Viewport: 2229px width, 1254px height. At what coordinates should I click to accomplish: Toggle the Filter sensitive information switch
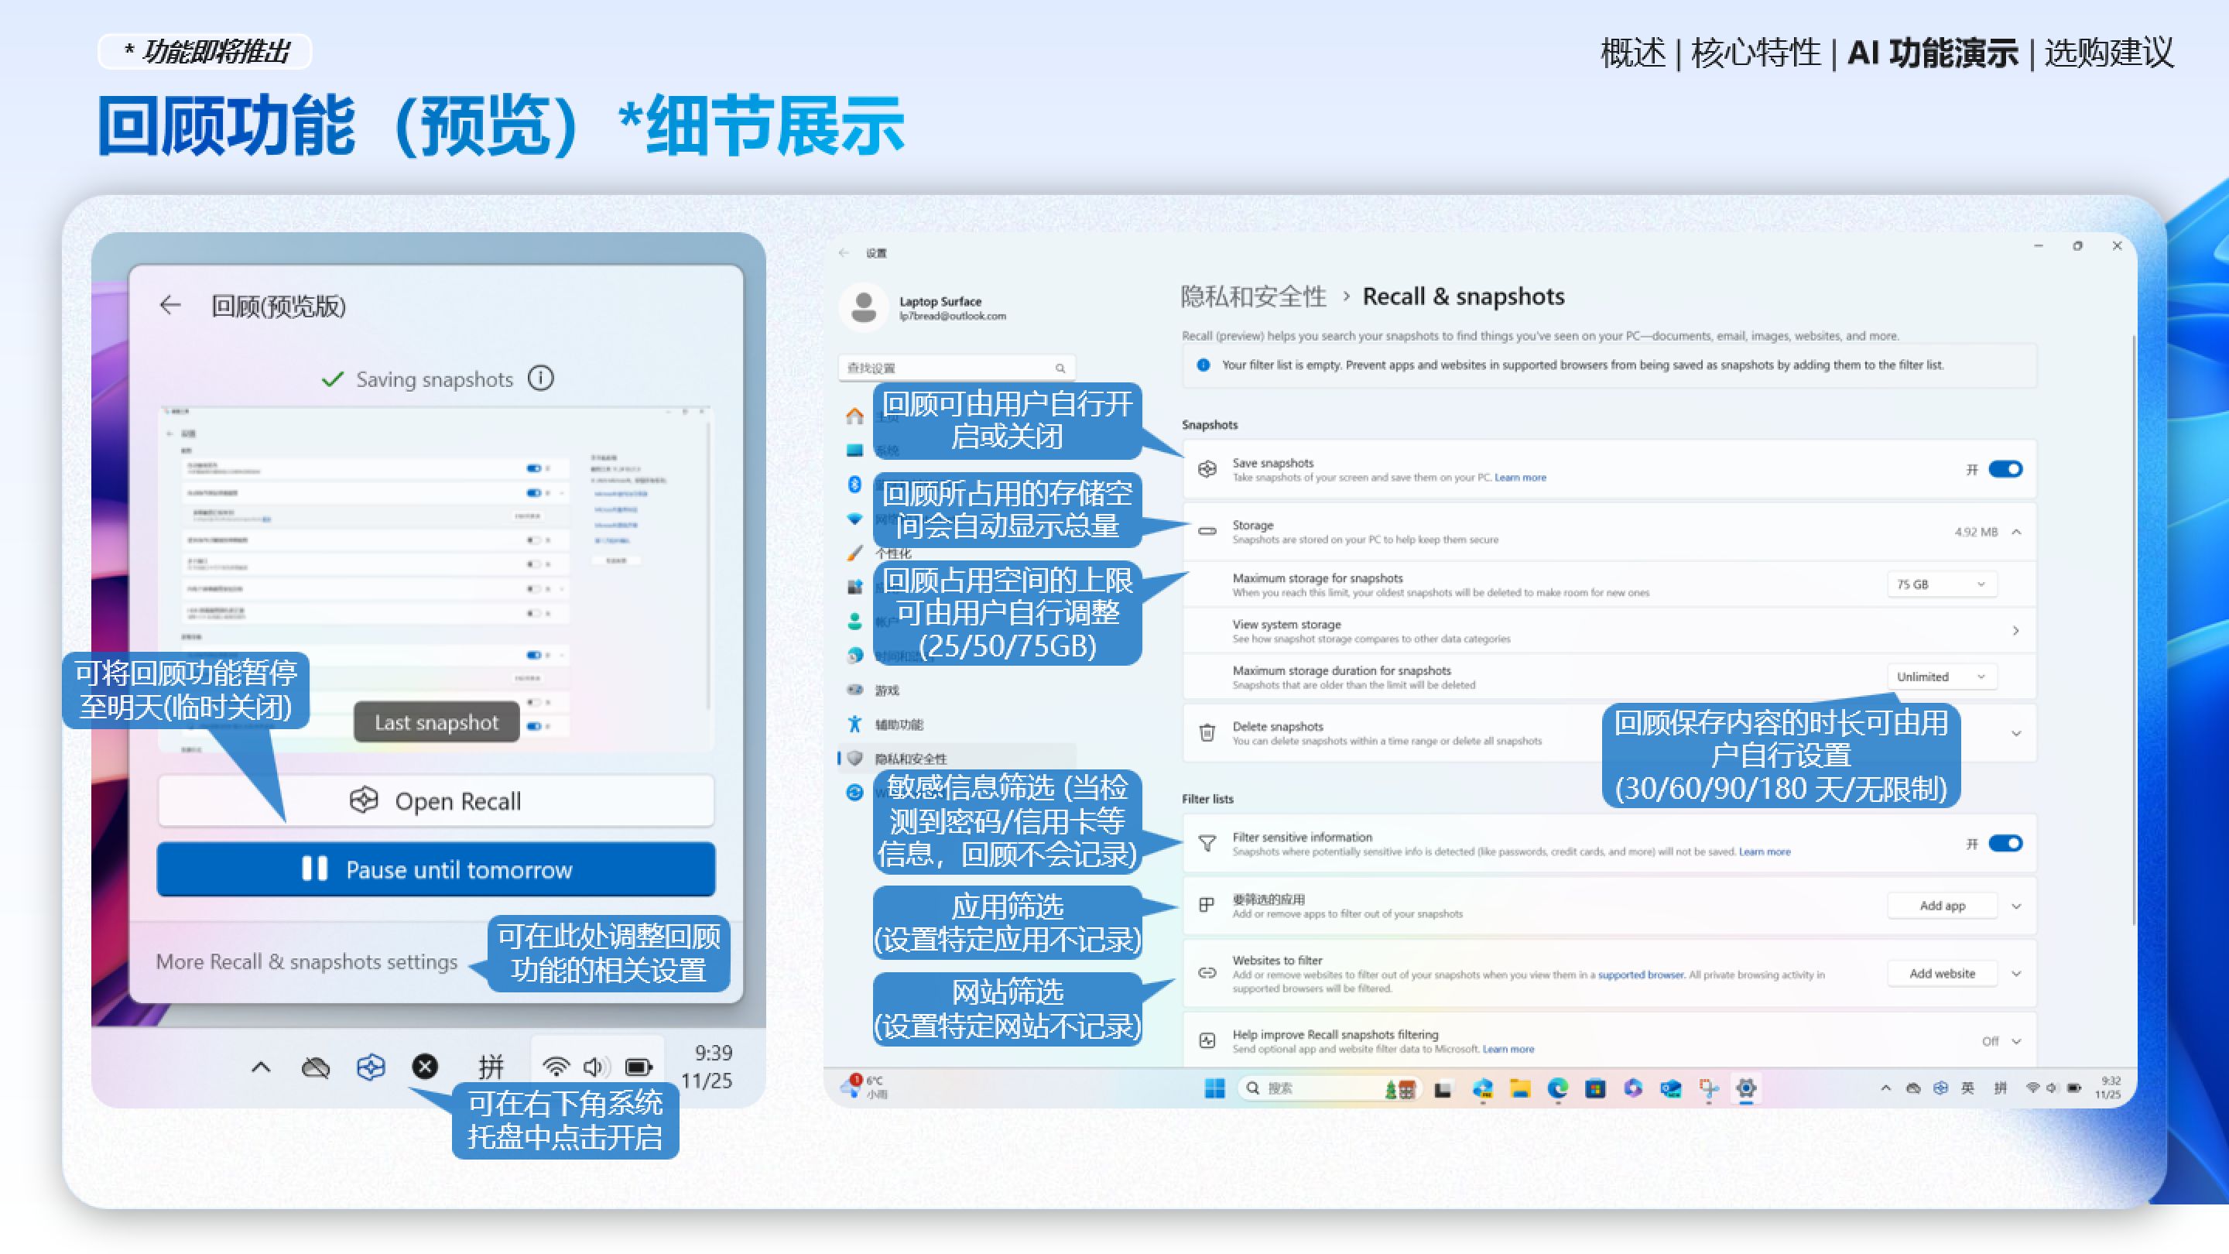coord(2005,844)
